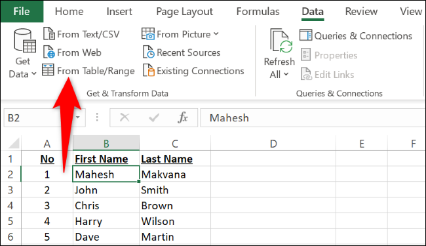This screenshot has height=246, width=426.
Task: Switch to the Formulas tab
Action: coord(258,11)
